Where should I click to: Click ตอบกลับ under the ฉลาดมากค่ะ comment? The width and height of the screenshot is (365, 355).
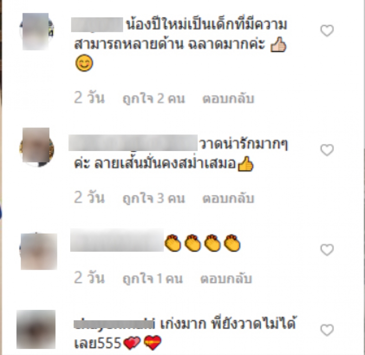[x=228, y=99]
